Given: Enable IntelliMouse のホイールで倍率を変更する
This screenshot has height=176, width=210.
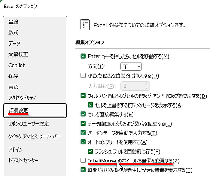Looking at the screenshot, I should (83, 161).
